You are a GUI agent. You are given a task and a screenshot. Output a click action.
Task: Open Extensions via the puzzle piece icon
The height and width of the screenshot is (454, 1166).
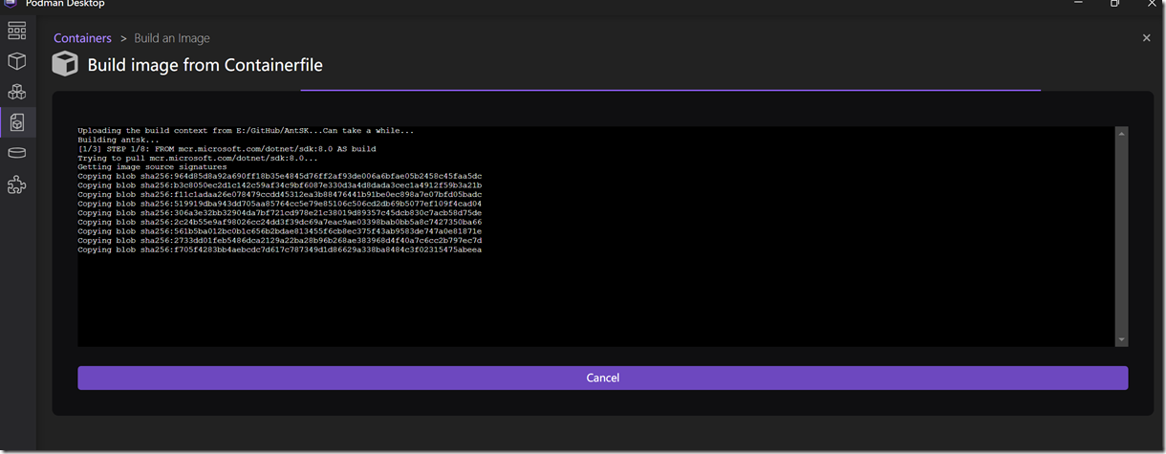coord(16,184)
